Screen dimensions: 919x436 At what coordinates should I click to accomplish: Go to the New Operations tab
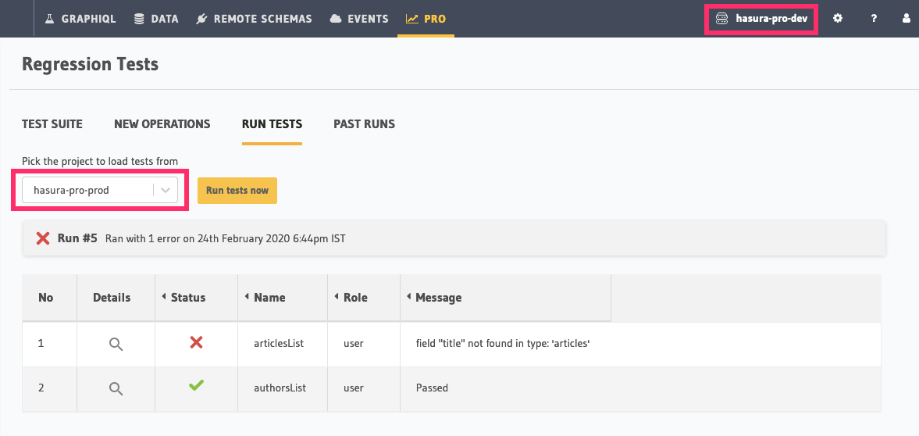coord(162,124)
